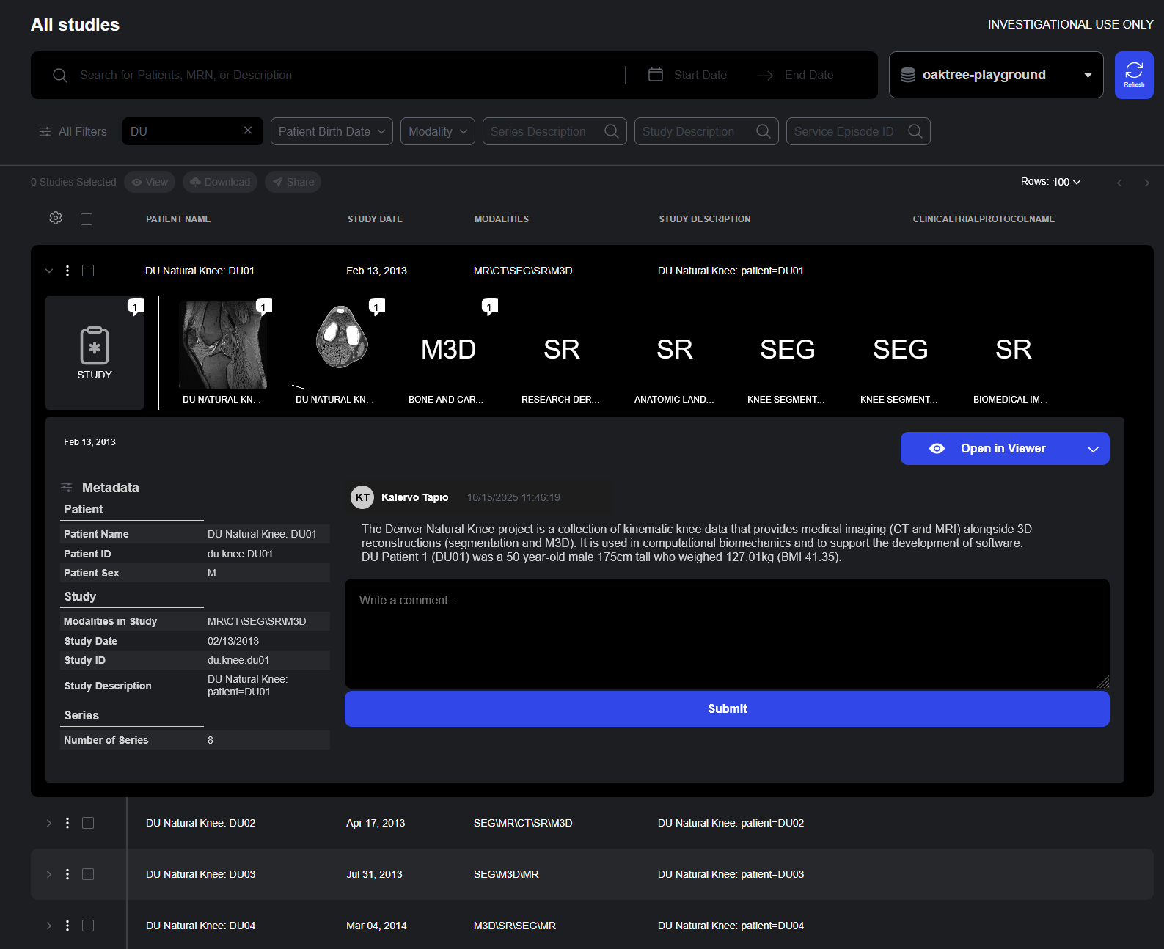
Task: Open the MRI knee series thumbnail
Action: click(x=222, y=345)
